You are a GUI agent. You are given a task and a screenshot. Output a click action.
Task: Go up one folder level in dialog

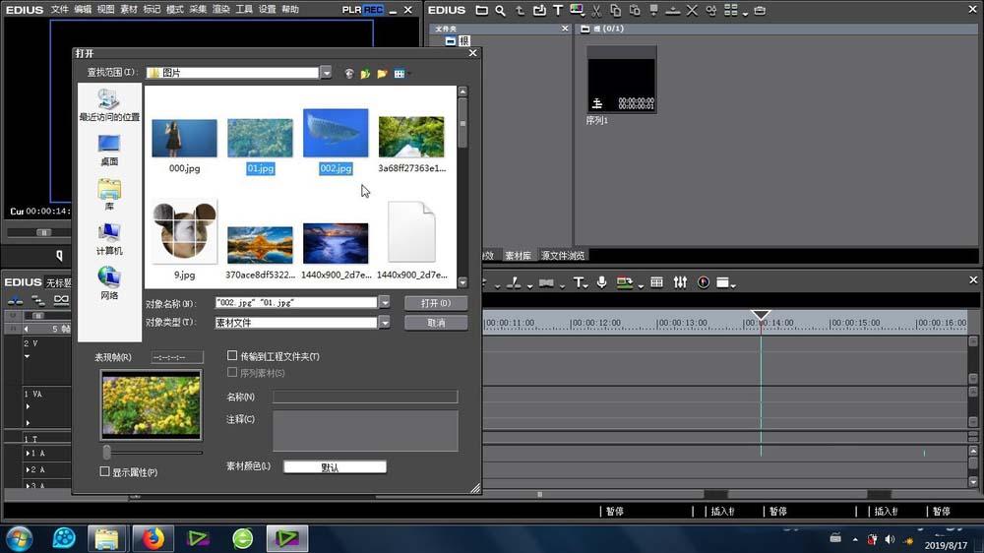tap(365, 73)
